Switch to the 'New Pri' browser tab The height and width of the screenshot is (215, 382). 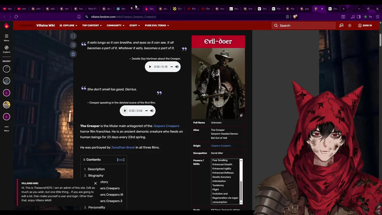(x=92, y=9)
